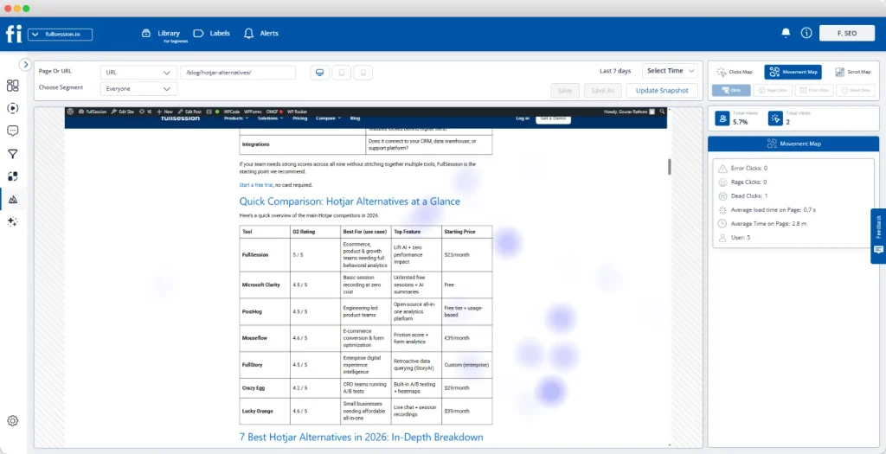The height and width of the screenshot is (454, 886).
Task: Select the heatmaps icon in left sidebar
Action: tap(13, 200)
